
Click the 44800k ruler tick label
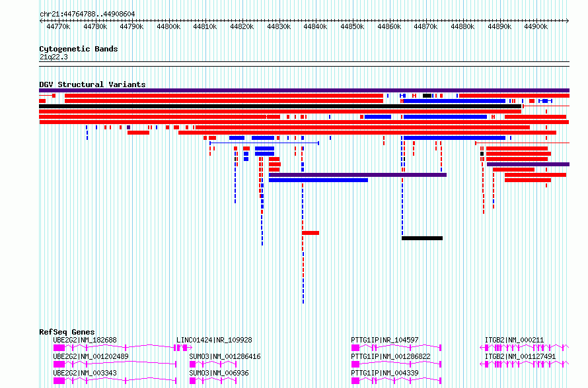pyautogui.click(x=168, y=26)
